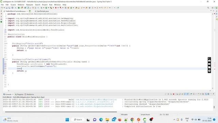Toggle Pin Console button
The height and width of the screenshot is (123, 218).
191,94
